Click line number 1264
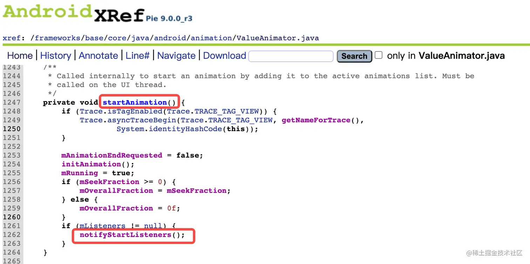The image size is (530, 264). pos(12,252)
